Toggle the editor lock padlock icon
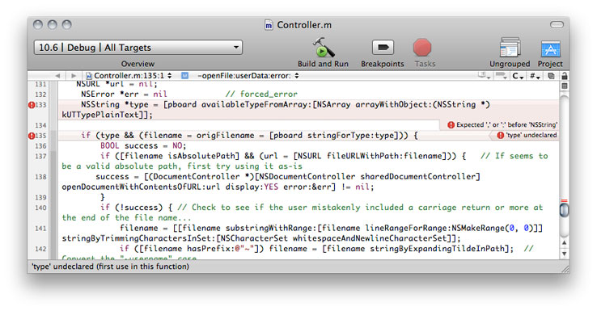Image resolution: width=597 pixels, height=311 pixels. click(565, 76)
